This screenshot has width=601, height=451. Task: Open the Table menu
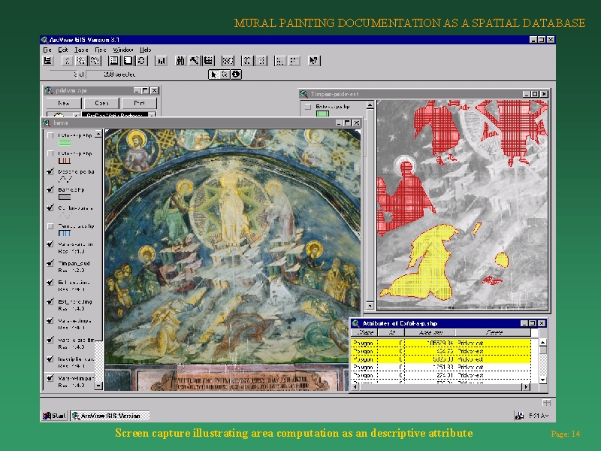click(x=81, y=50)
